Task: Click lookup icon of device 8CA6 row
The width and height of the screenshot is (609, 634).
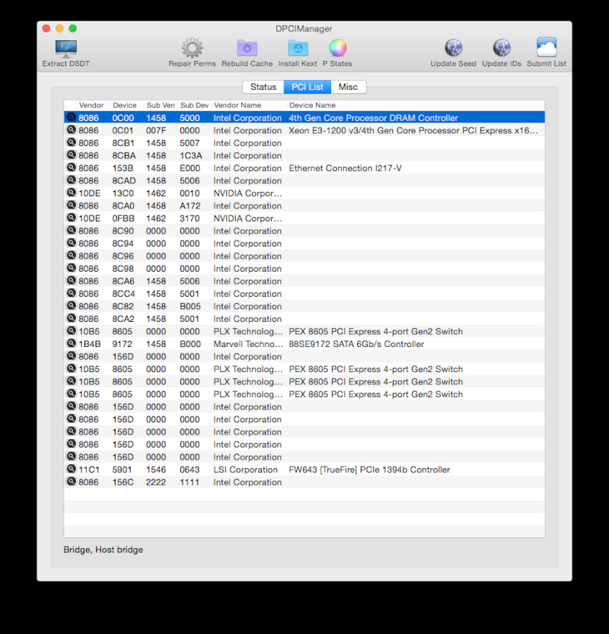Action: coord(71,280)
